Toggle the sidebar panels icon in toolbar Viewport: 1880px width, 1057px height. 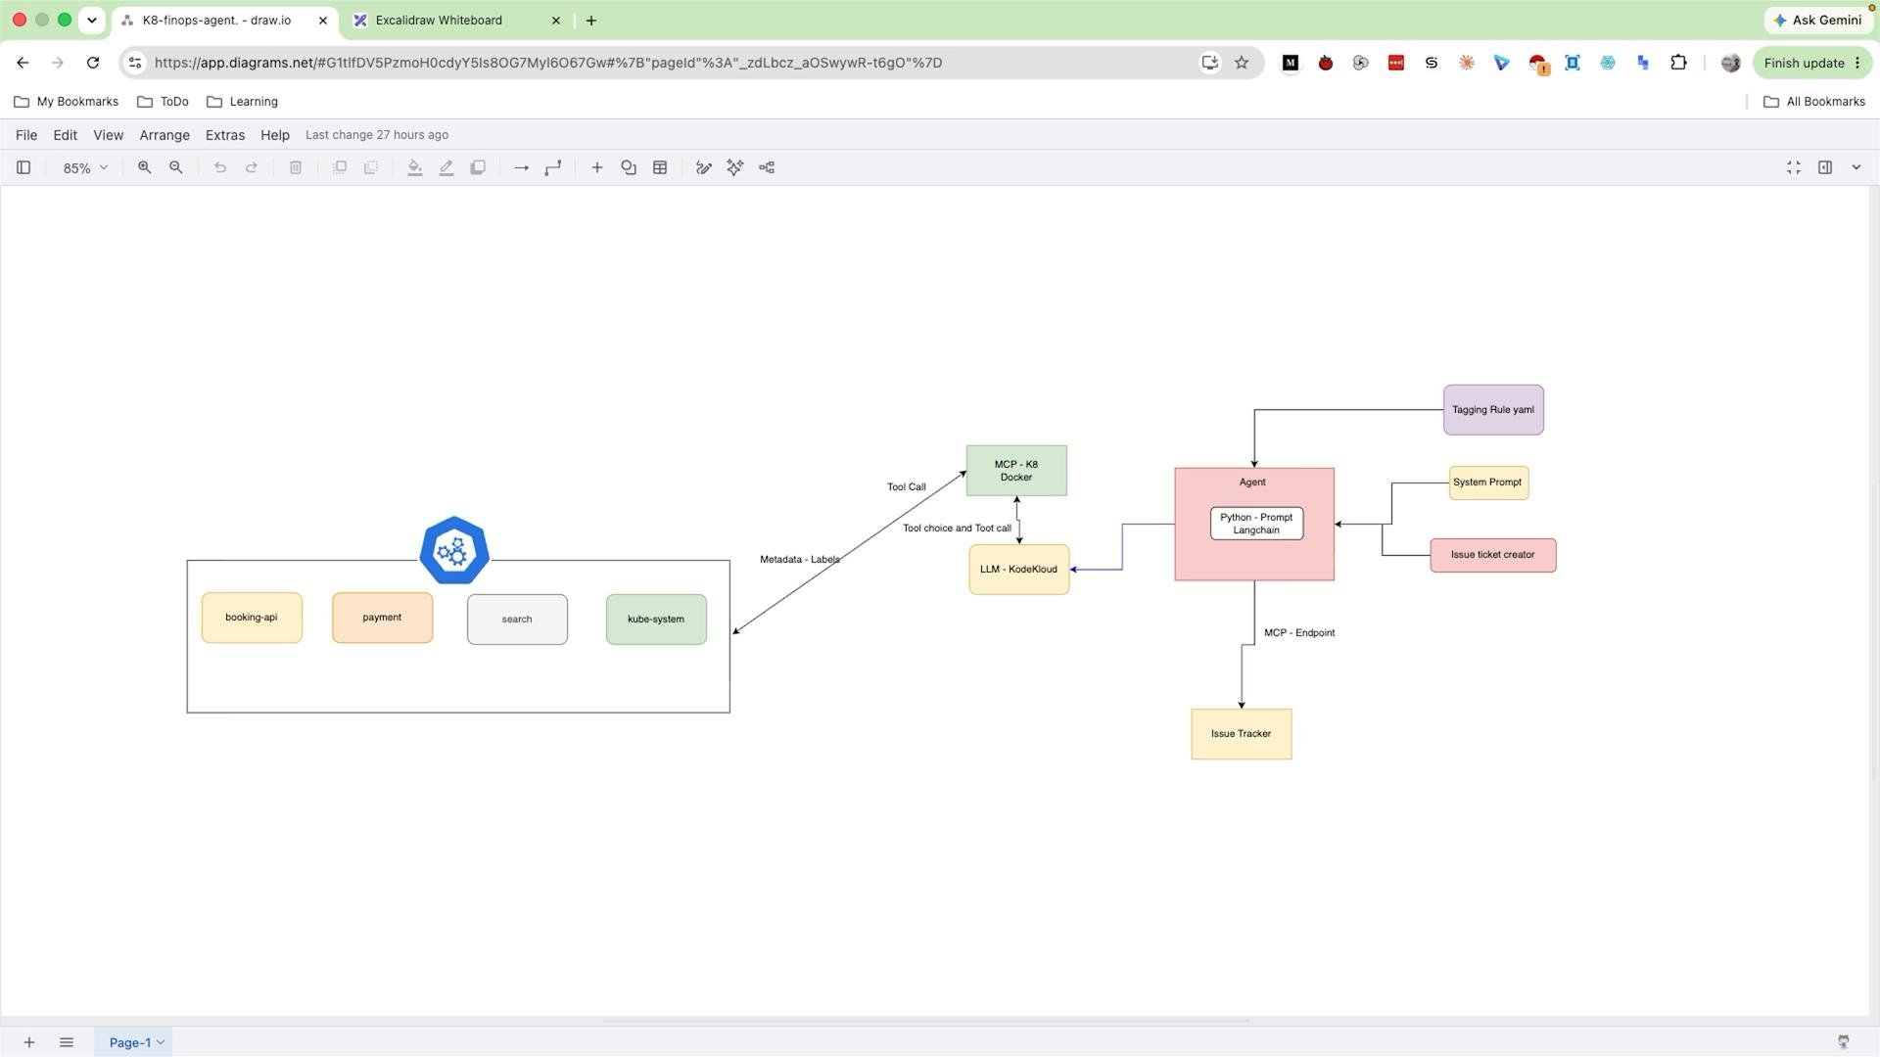point(23,167)
